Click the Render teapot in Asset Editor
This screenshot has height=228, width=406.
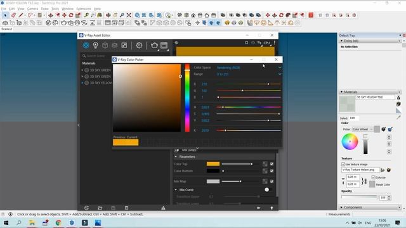[x=154, y=46]
